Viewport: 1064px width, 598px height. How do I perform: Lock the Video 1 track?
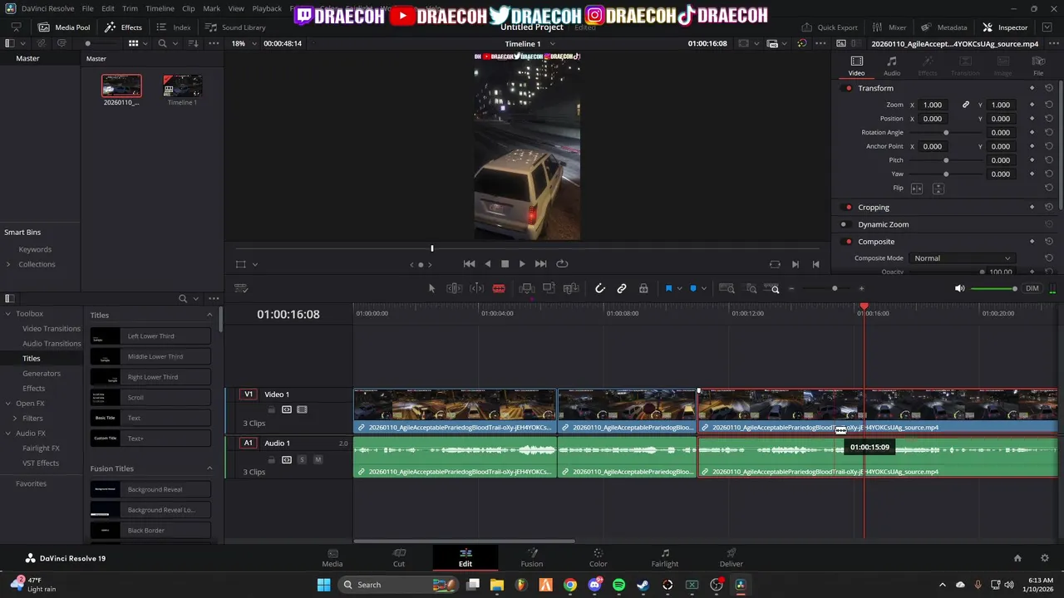271,409
